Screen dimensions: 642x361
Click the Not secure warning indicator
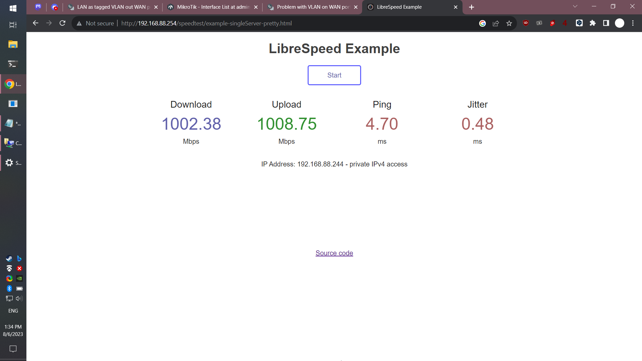pos(95,23)
